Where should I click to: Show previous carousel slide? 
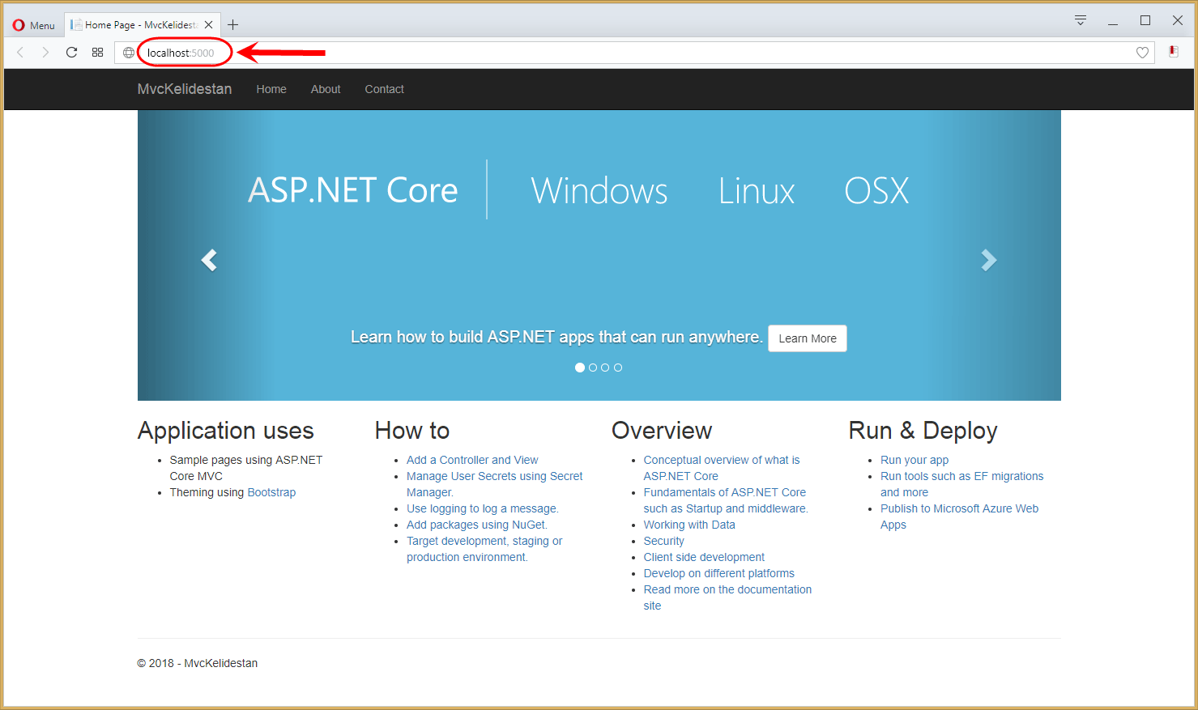[x=209, y=260]
